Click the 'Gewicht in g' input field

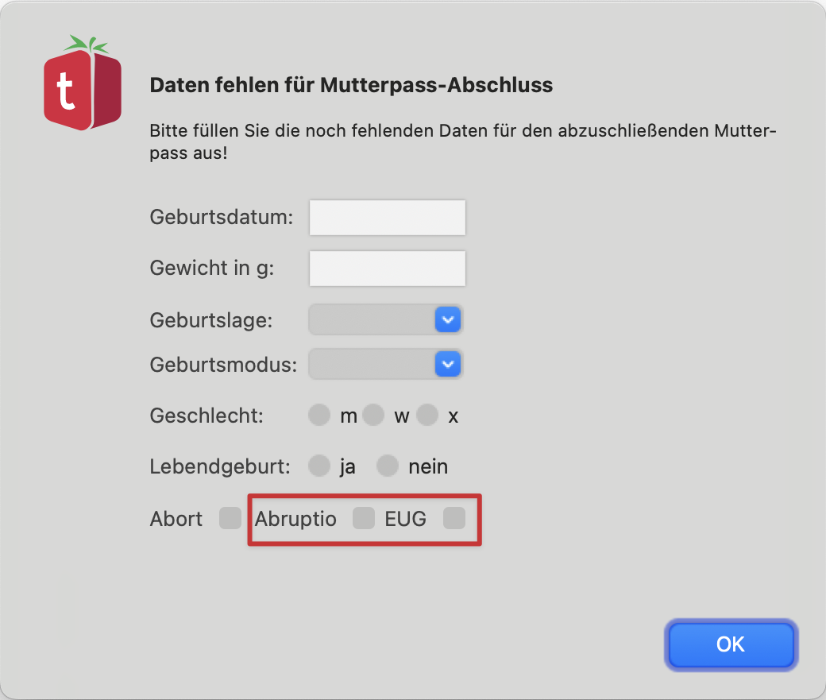387,268
